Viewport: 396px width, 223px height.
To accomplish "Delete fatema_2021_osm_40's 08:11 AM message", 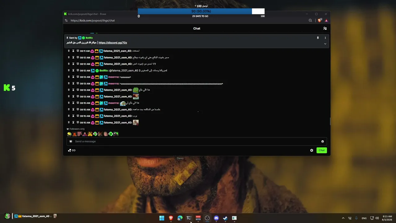I will (x=69, y=51).
